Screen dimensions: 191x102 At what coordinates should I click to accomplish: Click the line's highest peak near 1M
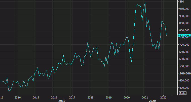(x=145, y=3)
